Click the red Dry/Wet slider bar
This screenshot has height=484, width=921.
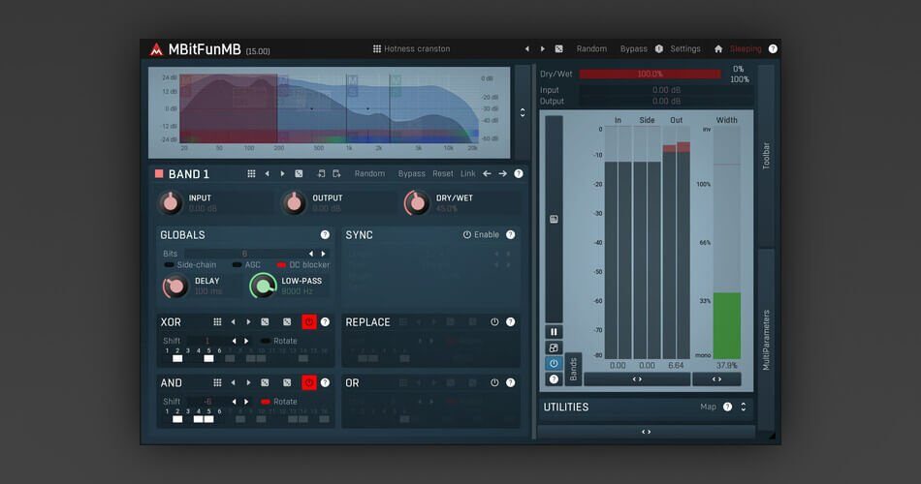coord(650,74)
